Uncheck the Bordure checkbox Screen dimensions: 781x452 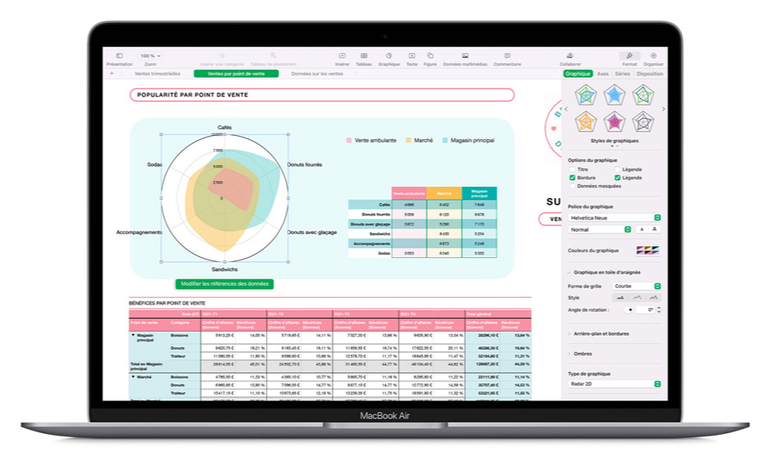[x=573, y=178]
